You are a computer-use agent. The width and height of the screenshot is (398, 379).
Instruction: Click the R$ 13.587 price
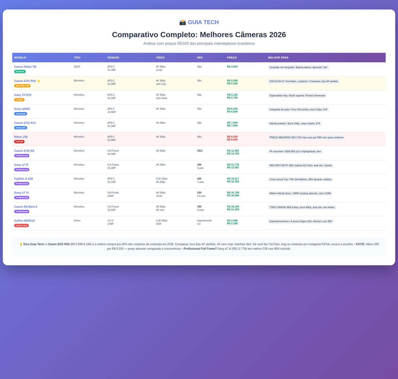click(x=233, y=168)
